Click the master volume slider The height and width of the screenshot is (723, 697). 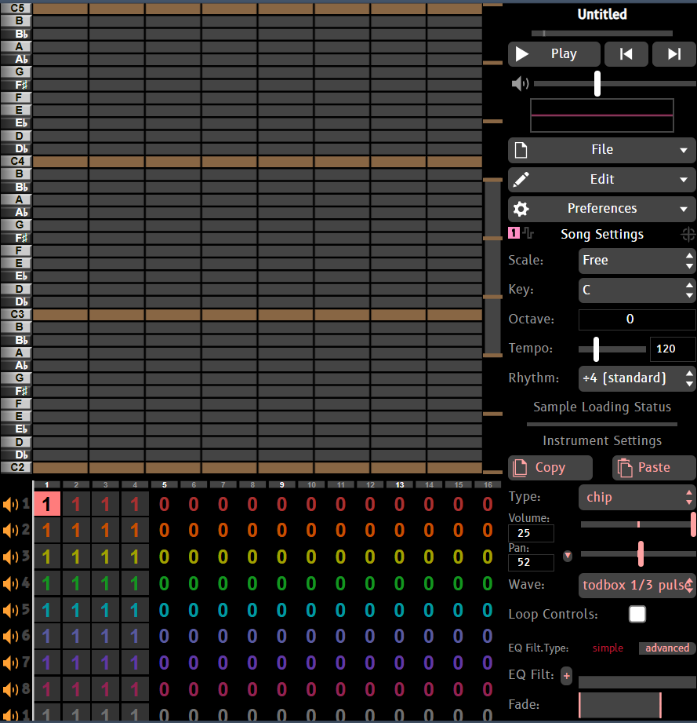[615, 83]
